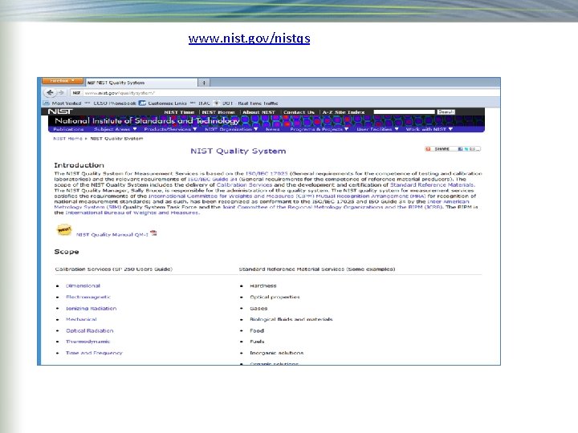
Task: Open the Time and Frequency calibration link
Action: coord(94,353)
